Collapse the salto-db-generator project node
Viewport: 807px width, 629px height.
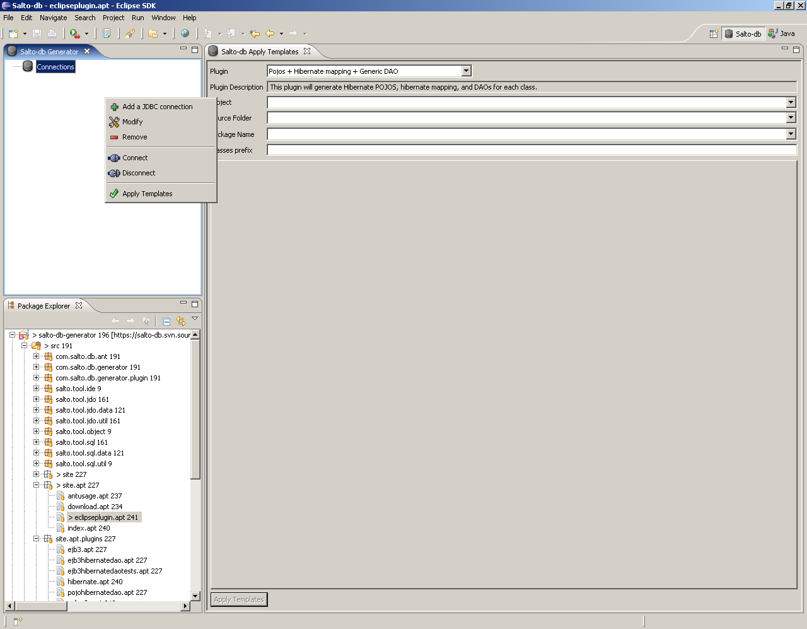tap(12, 335)
